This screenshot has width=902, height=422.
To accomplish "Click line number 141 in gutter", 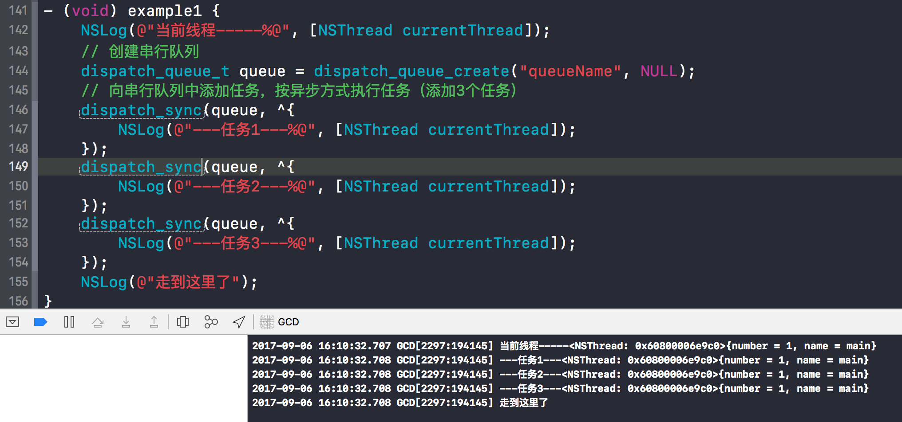I will click(18, 10).
